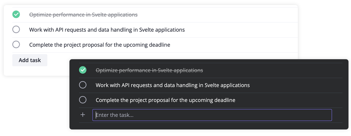Mark project proposal task complete in light list
Viewport: 351px width, 136px height.
pos(16,45)
